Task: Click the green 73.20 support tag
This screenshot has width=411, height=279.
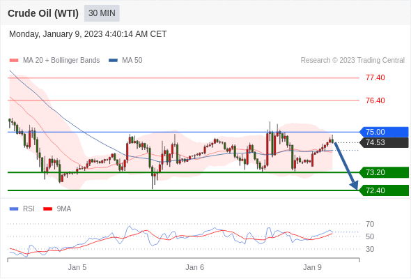Action: [x=384, y=172]
